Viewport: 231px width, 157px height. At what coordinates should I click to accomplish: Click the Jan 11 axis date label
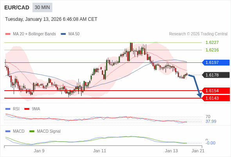99,151
